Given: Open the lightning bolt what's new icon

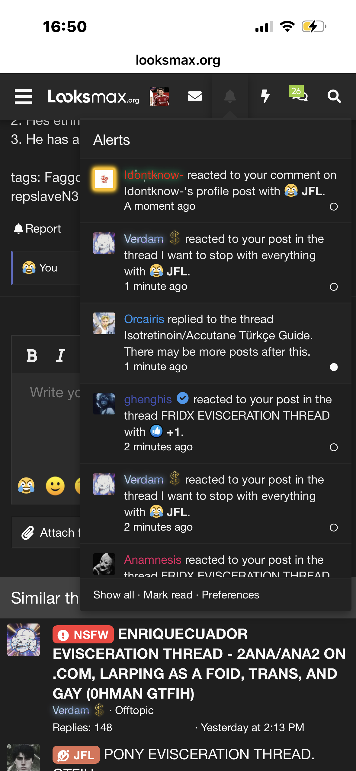Looking at the screenshot, I should click(265, 97).
